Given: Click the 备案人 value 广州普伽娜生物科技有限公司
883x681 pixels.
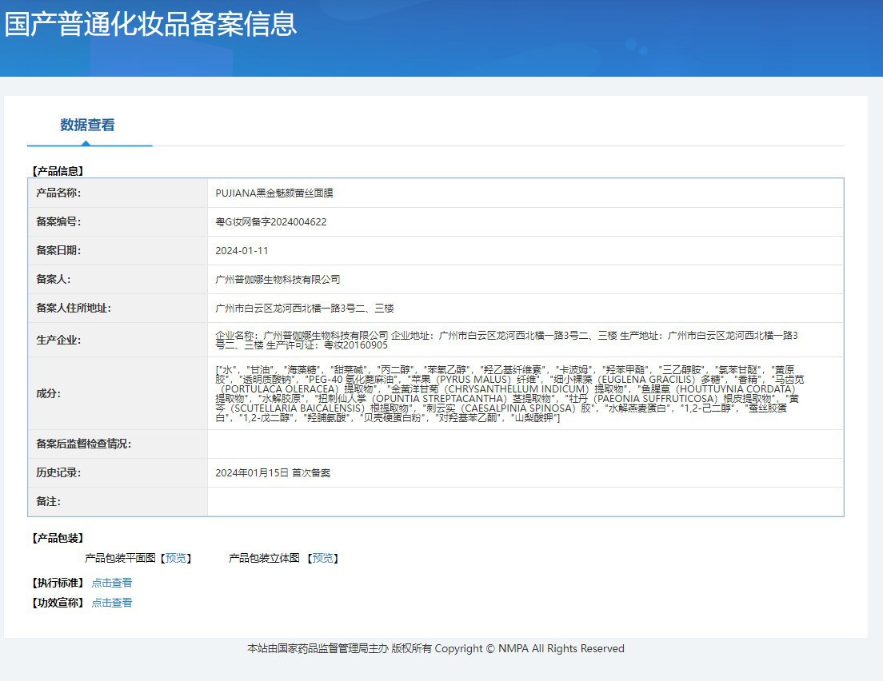Looking at the screenshot, I should pos(278,279).
